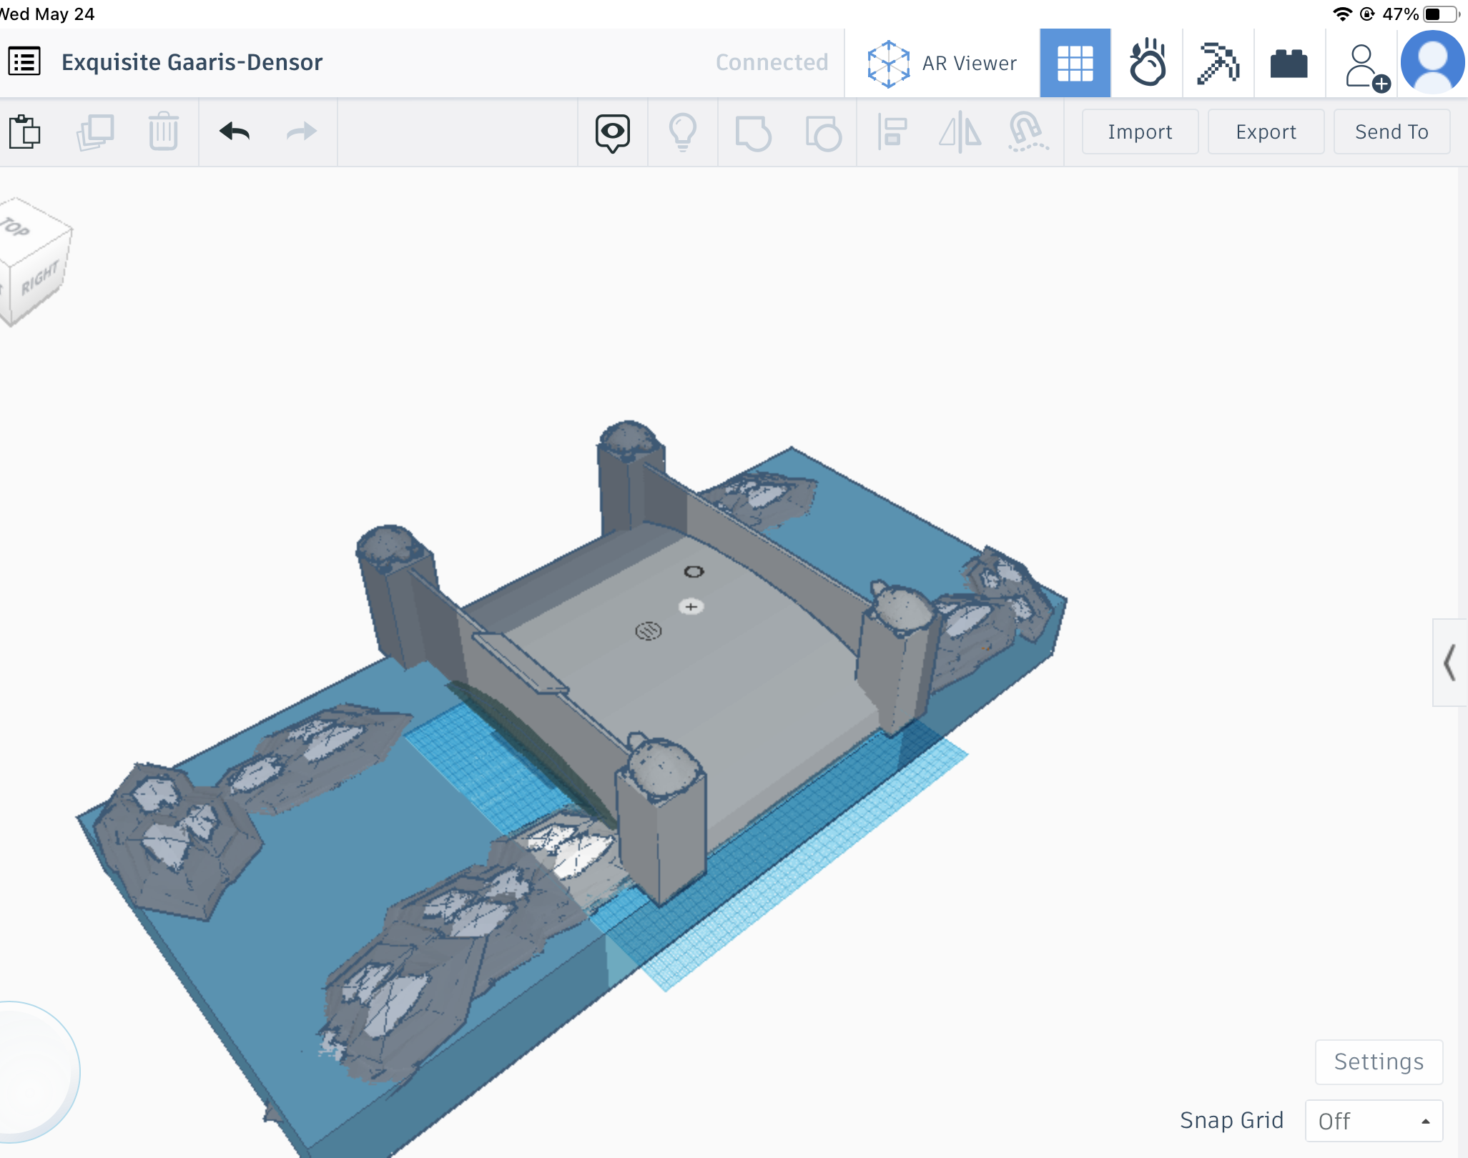Open the Send To menu
Image resolution: width=1468 pixels, height=1158 pixels.
(x=1391, y=132)
